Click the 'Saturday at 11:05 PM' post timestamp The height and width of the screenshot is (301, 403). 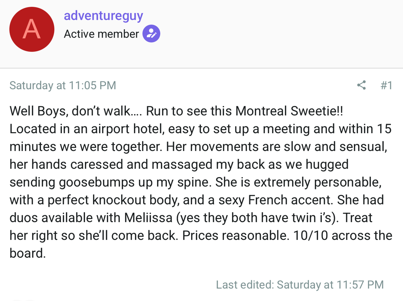(x=63, y=85)
